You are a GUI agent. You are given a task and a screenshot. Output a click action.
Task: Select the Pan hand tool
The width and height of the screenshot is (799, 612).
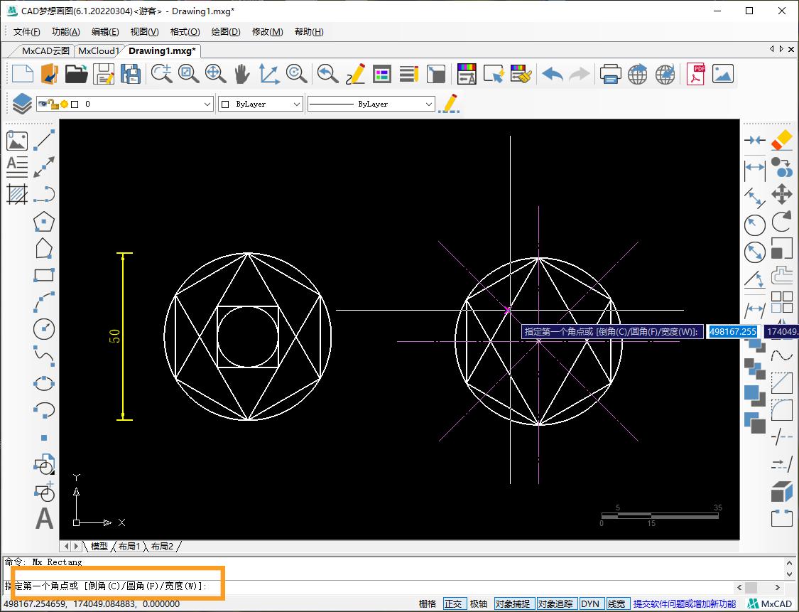pyautogui.click(x=242, y=74)
